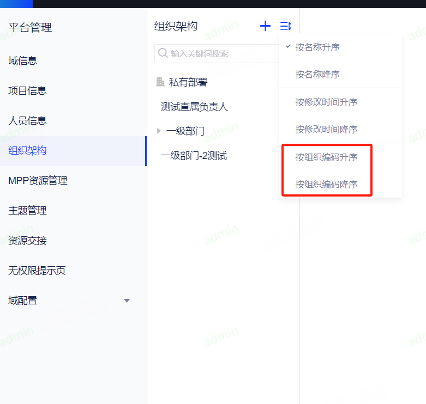Viewport: 426px width, 404px height.
Task: Expand the 一级部门 tree node arrow
Action: [x=159, y=131]
